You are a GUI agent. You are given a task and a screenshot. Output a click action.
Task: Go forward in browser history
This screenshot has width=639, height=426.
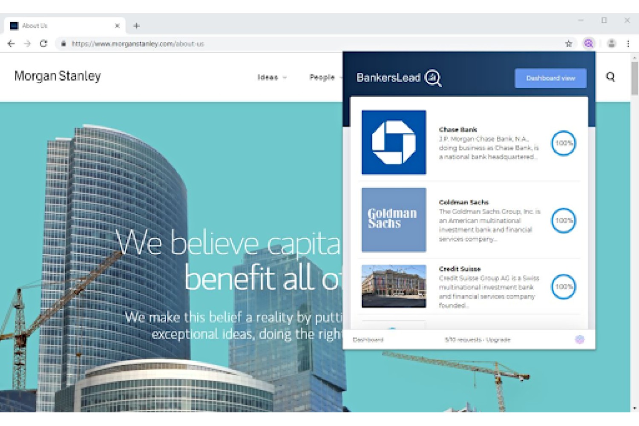(27, 43)
